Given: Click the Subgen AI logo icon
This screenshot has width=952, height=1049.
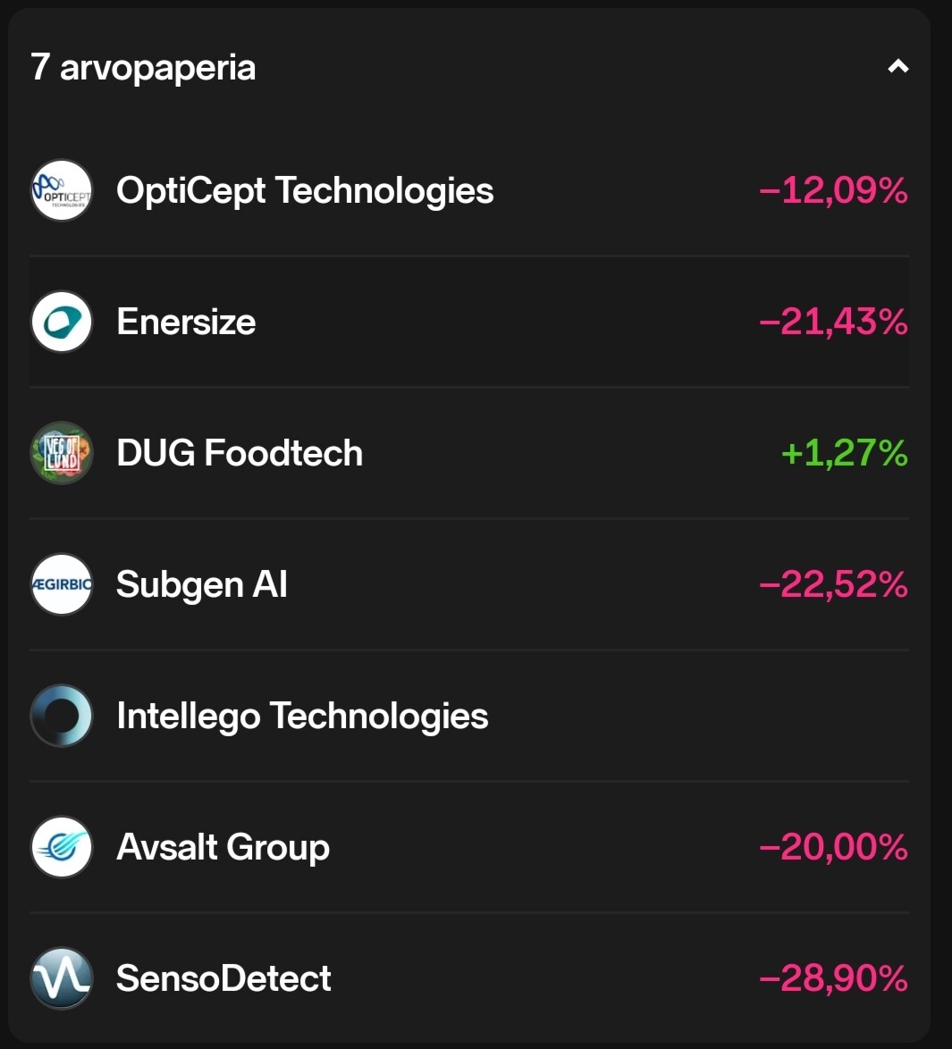Looking at the screenshot, I should coord(62,584).
